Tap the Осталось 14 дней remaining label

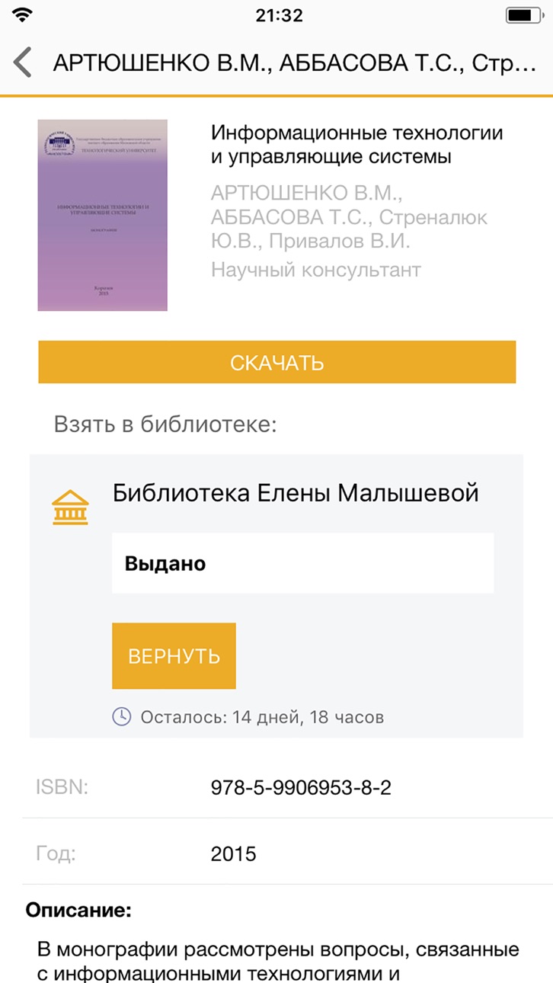click(x=262, y=717)
